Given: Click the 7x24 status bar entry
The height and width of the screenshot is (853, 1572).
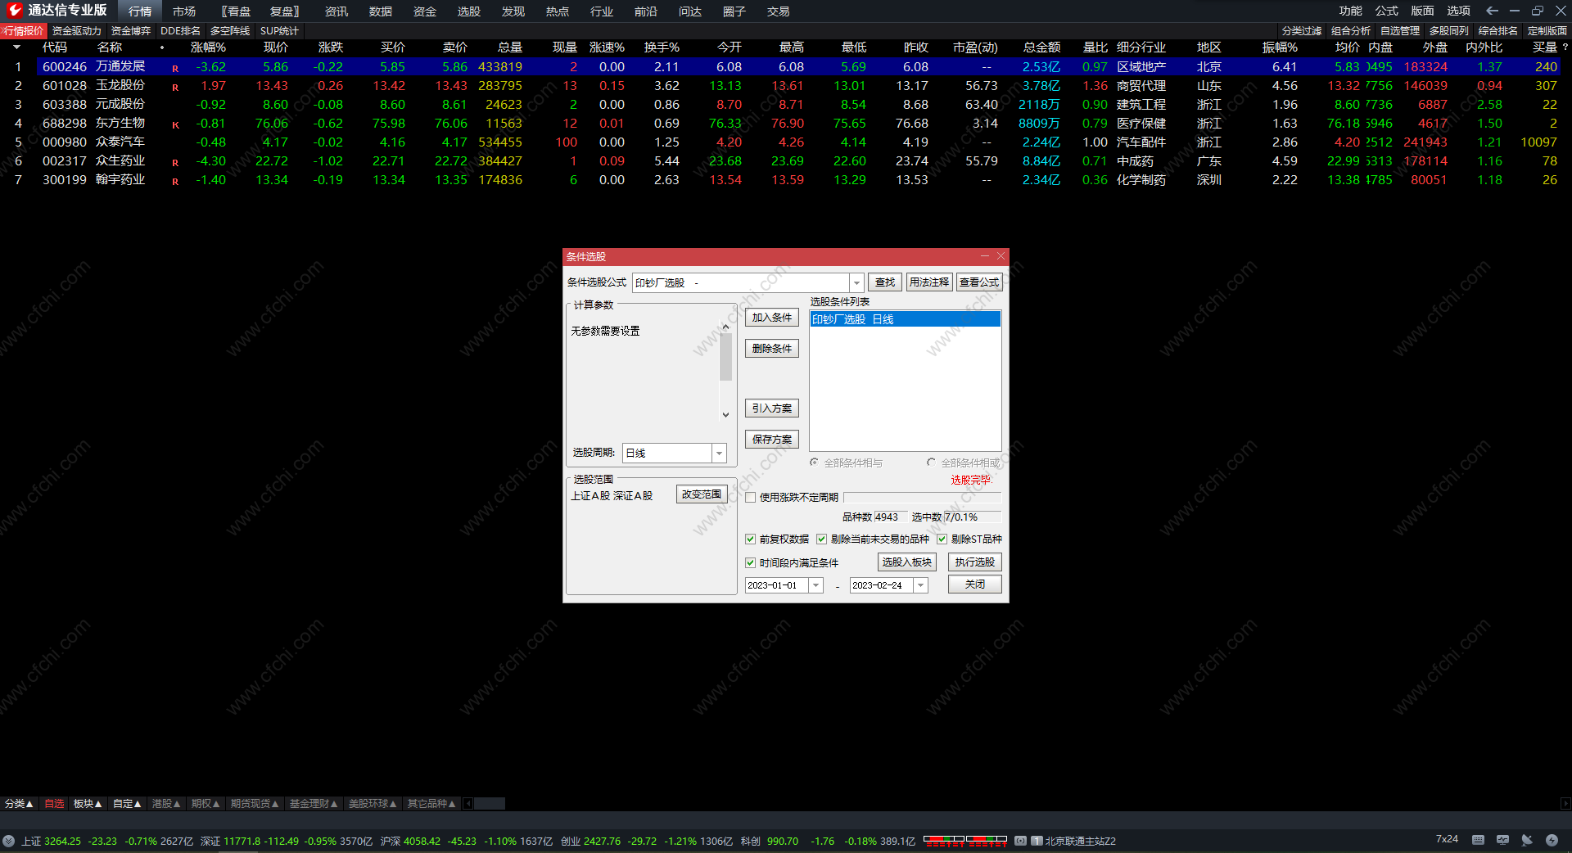Looking at the screenshot, I should point(1447,839).
